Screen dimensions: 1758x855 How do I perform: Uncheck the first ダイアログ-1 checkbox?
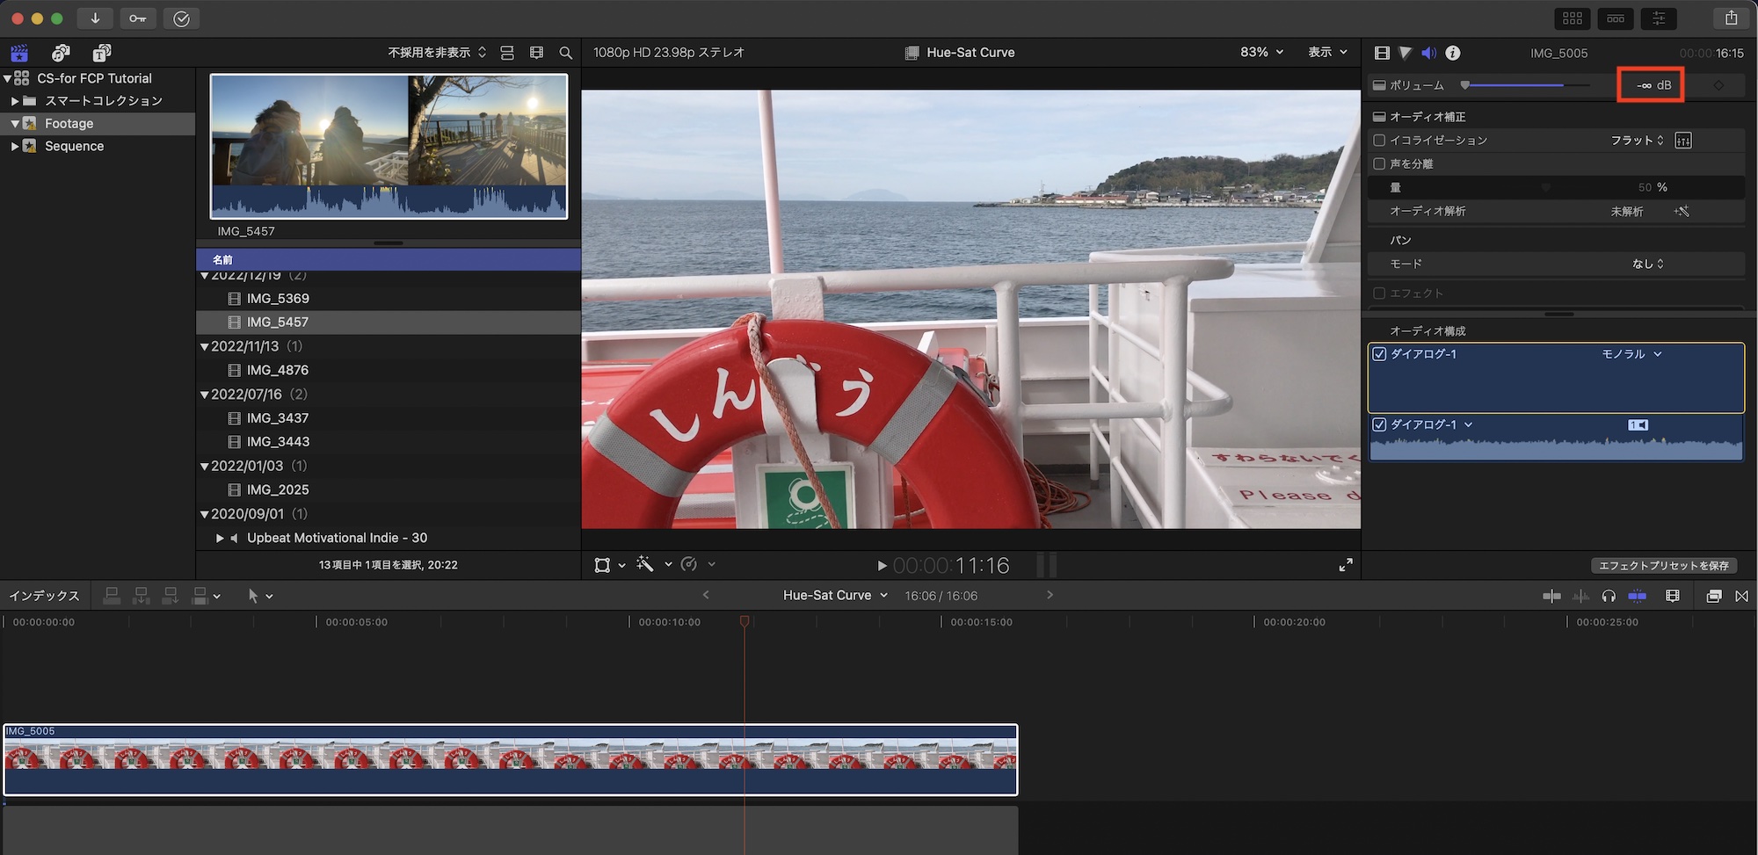[1379, 354]
